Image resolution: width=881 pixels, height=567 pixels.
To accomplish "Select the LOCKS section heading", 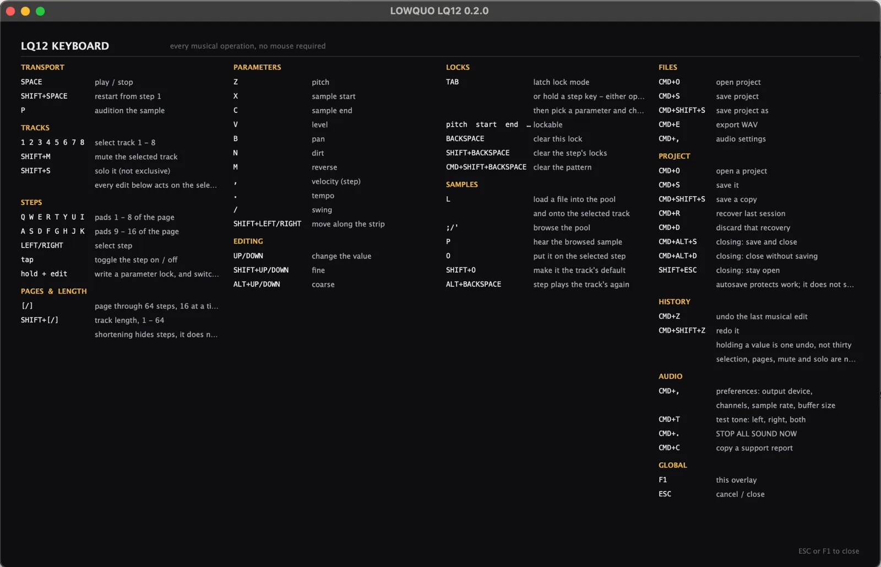I will (458, 67).
